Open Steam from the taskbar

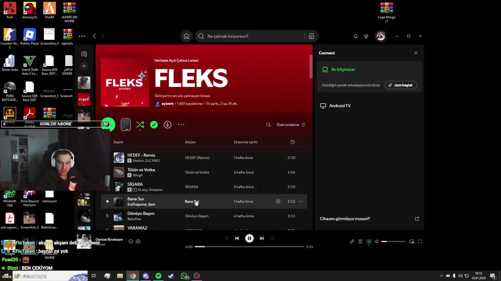[x=171, y=276]
